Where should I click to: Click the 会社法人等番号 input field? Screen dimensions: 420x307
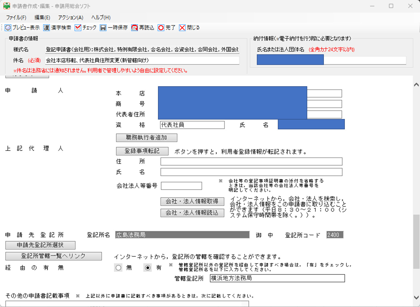181,186
